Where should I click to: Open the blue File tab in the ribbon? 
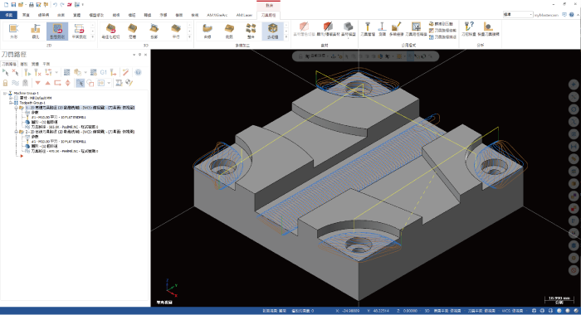click(8, 15)
